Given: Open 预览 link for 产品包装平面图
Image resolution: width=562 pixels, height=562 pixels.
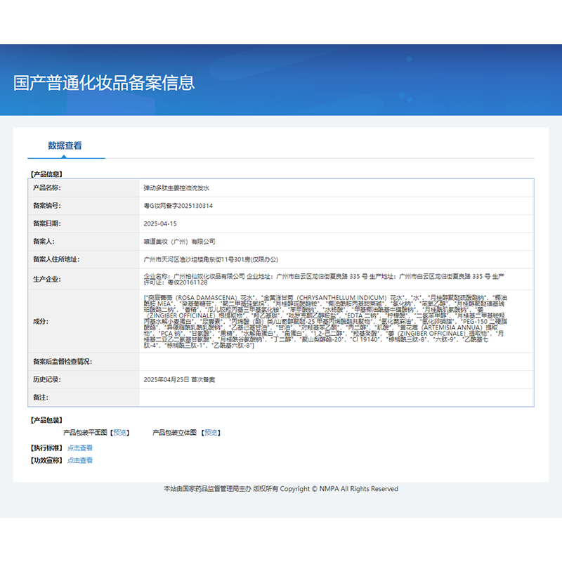Looking at the screenshot, I should (119, 432).
